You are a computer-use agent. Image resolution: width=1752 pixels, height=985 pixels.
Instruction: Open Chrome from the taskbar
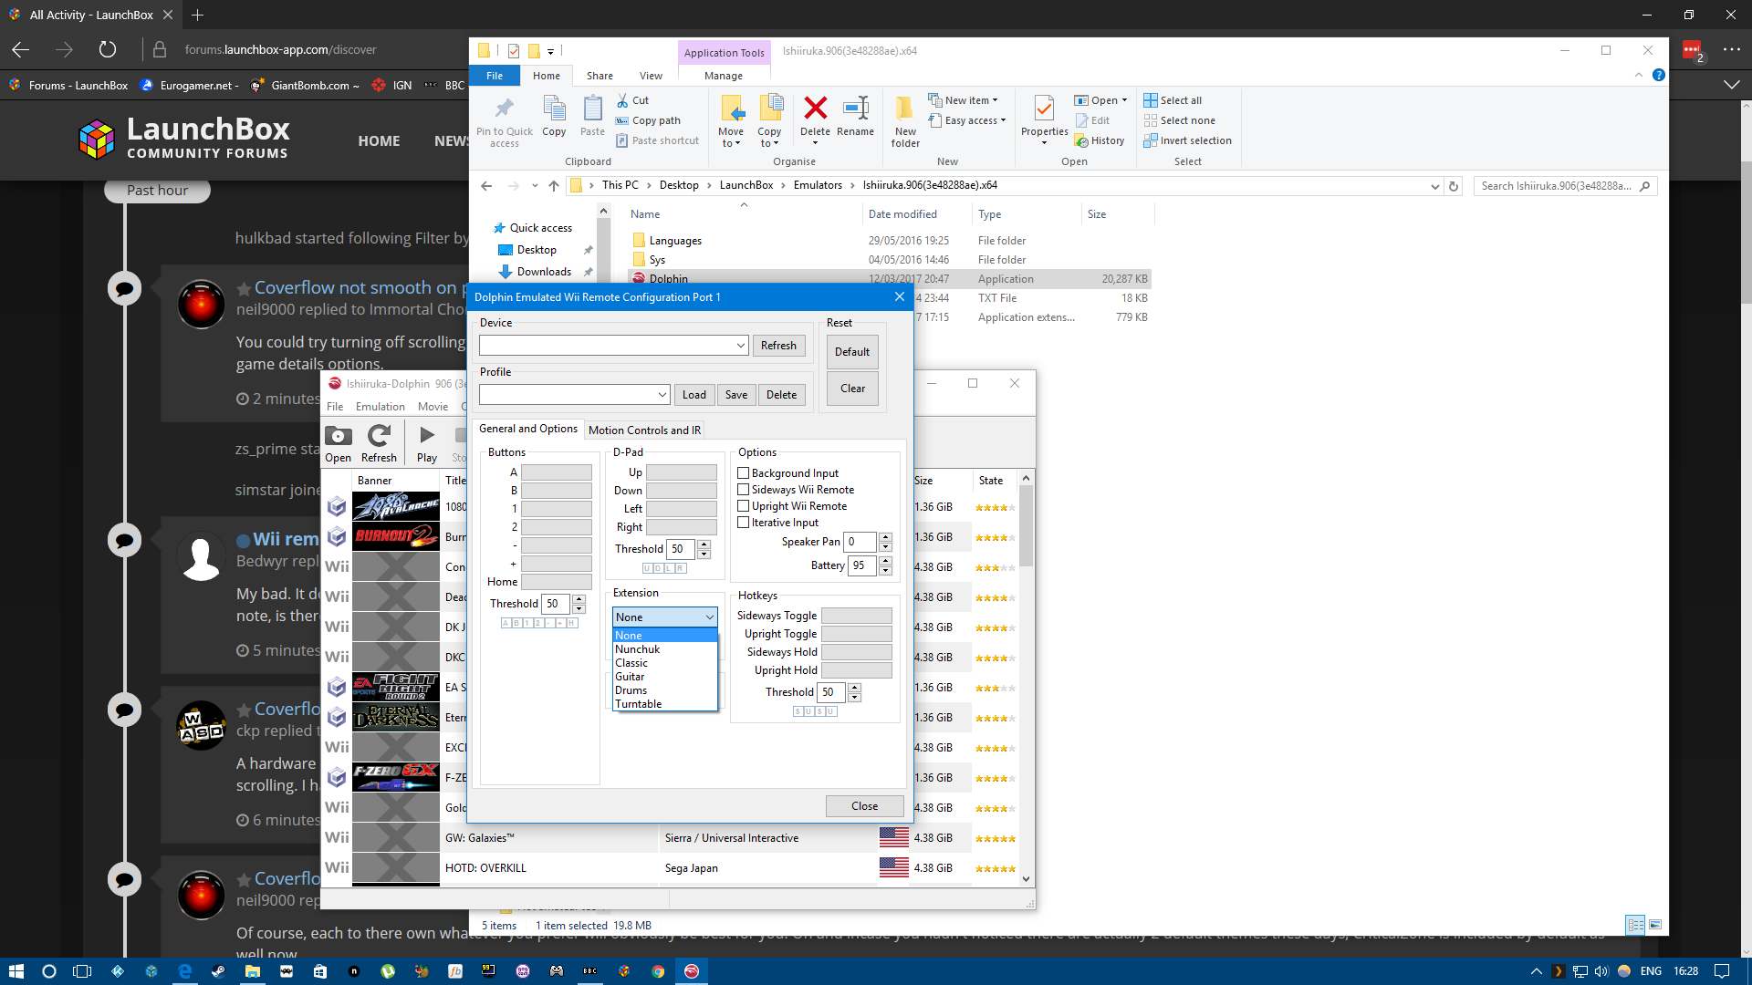click(x=658, y=971)
